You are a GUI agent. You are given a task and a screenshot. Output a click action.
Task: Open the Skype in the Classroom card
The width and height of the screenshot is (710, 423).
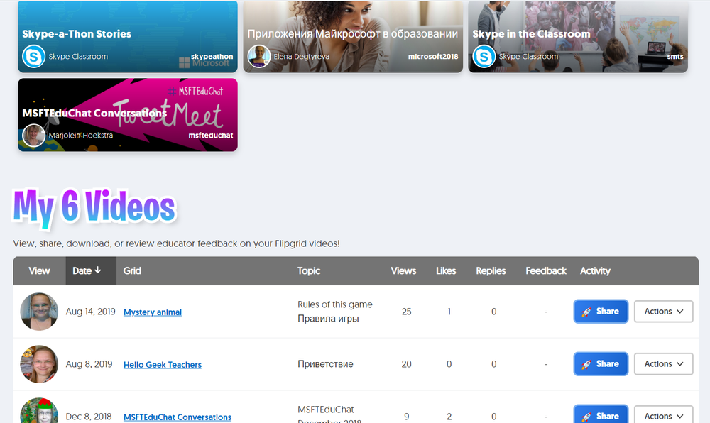pyautogui.click(x=578, y=36)
